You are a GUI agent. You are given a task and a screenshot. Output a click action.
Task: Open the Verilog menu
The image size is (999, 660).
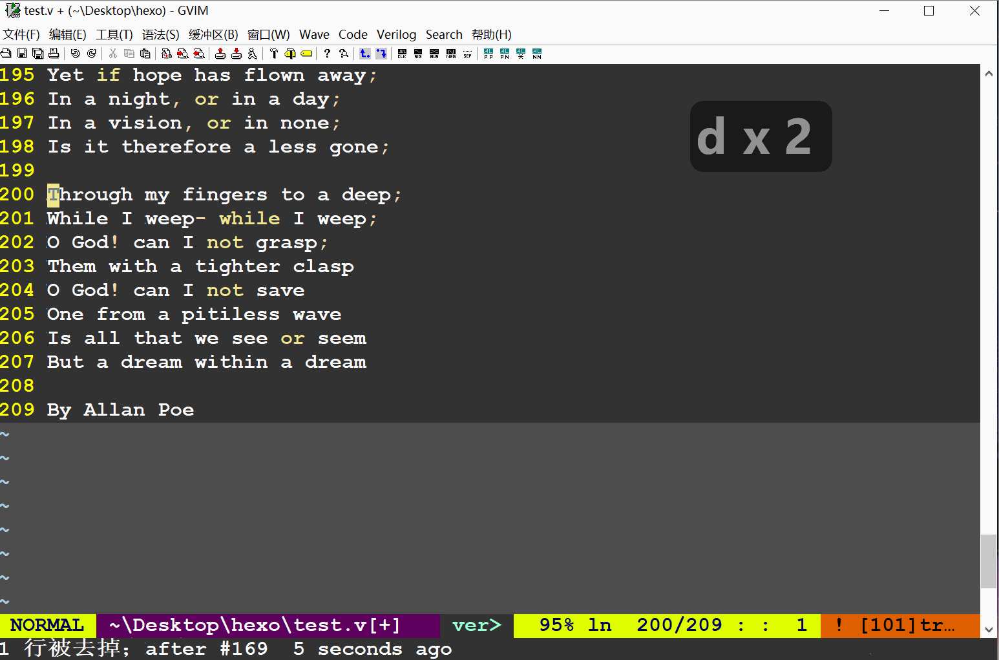pyautogui.click(x=396, y=35)
